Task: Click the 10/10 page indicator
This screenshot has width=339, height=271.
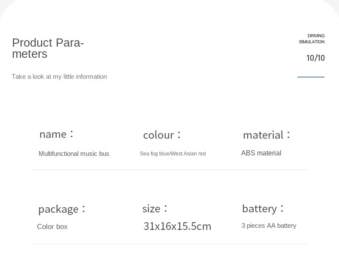Action: pos(315,58)
